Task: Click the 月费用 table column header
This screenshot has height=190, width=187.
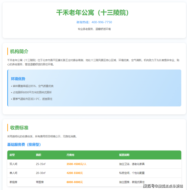Action: click(70, 155)
